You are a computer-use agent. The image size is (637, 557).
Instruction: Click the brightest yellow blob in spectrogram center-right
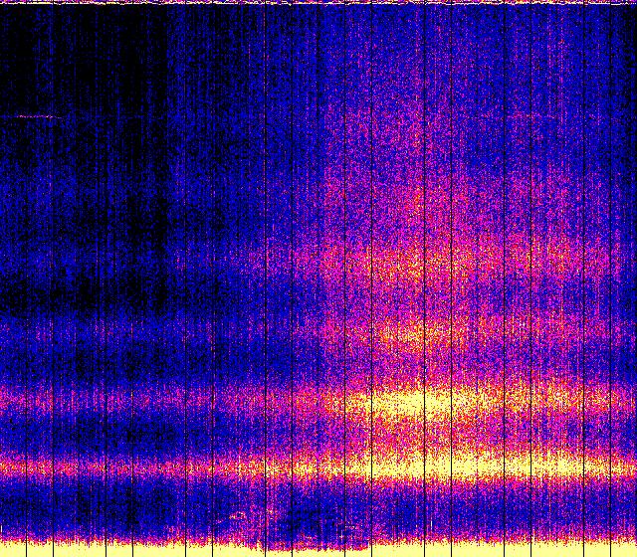[418, 403]
